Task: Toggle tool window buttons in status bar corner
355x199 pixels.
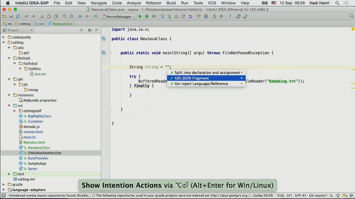Action: coord(3,196)
